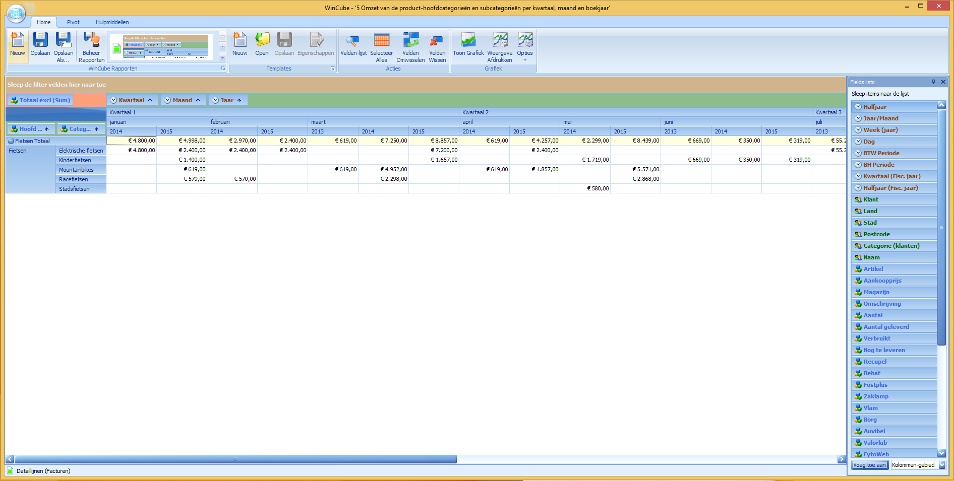Save the report with the Opslaan icon
Image resolution: width=954 pixels, height=481 pixels.
click(40, 45)
